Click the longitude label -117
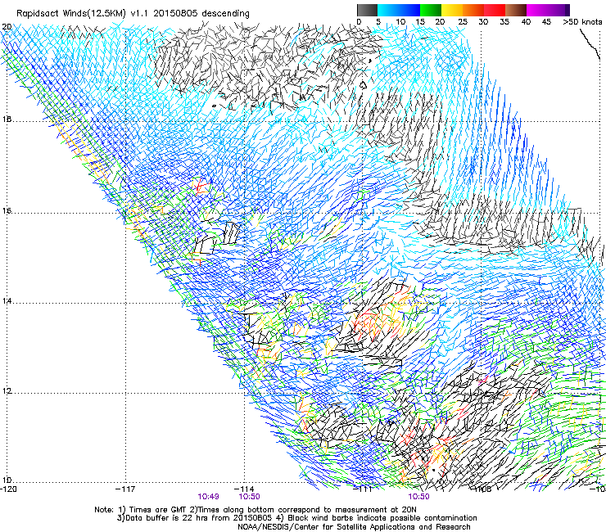This screenshot has height=532, width=606. point(125,489)
